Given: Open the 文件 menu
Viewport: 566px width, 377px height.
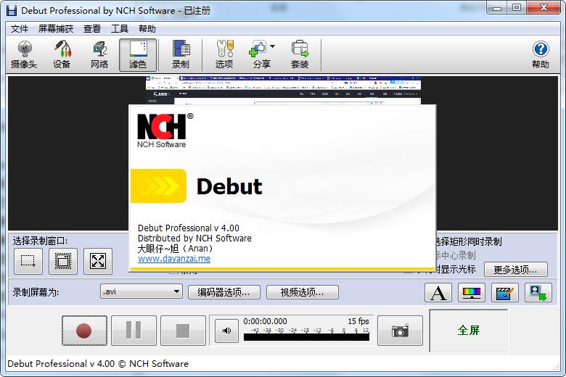Looking at the screenshot, I should click(20, 29).
